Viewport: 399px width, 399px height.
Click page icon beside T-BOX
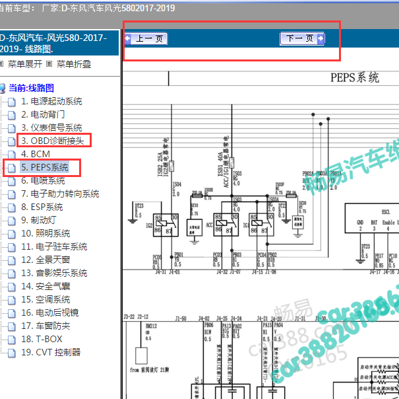click(11, 340)
